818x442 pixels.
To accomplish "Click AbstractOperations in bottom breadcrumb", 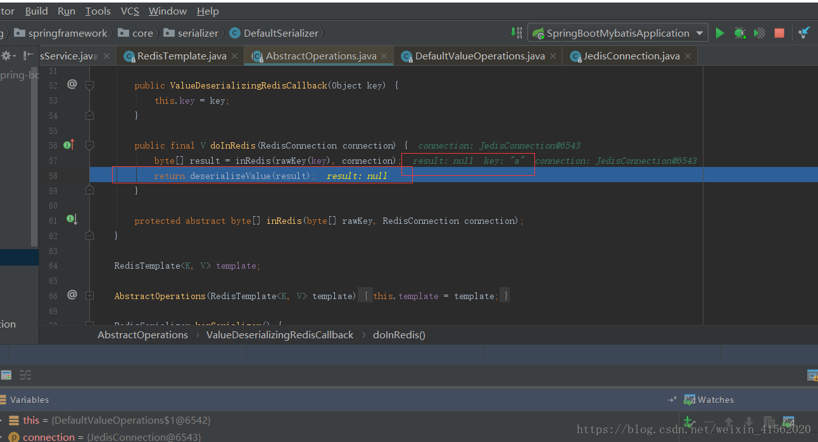I will click(x=142, y=335).
